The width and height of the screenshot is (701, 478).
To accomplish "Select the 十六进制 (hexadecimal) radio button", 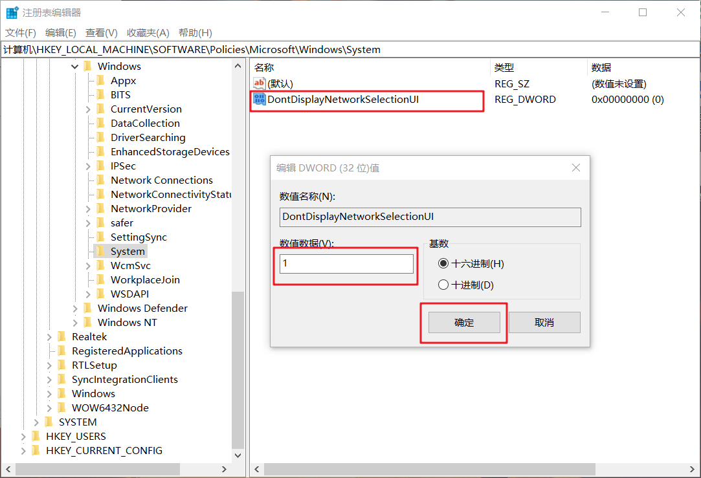I will 443,263.
